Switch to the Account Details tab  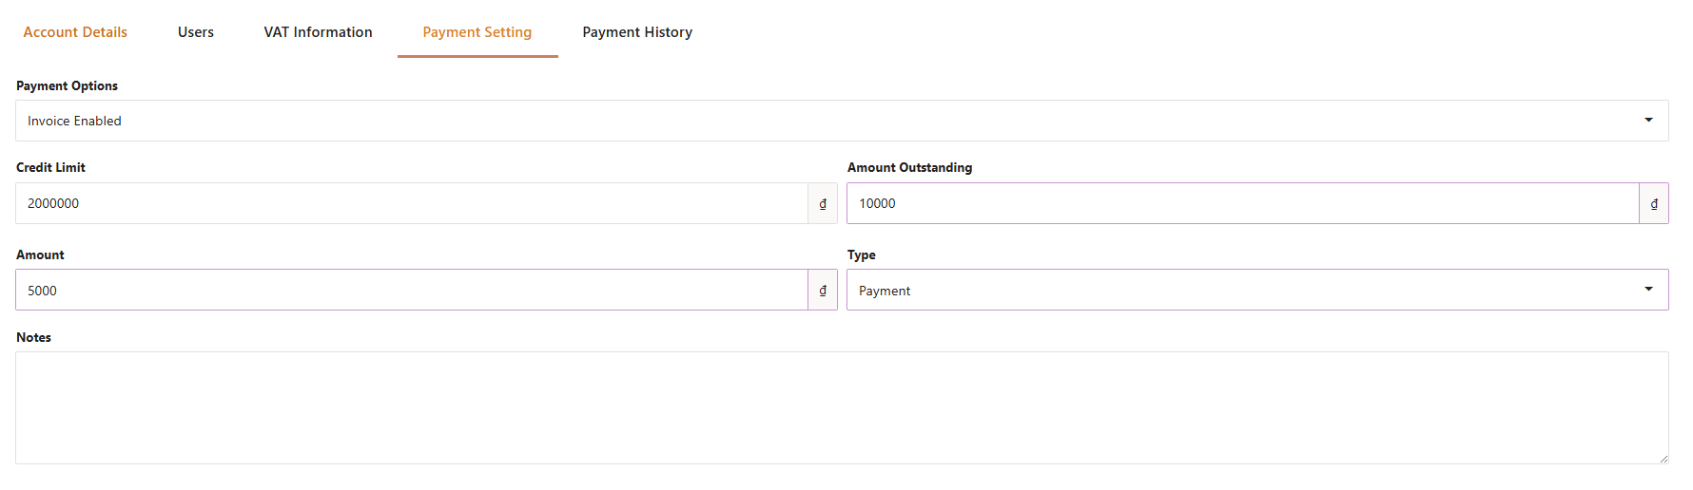click(x=75, y=32)
